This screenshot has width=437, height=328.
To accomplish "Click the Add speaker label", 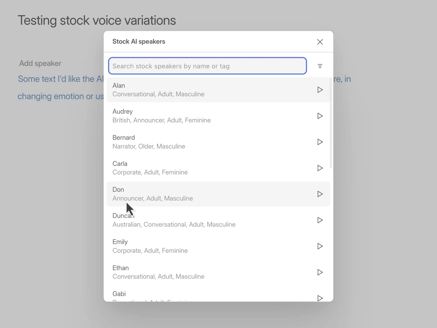I will (x=40, y=63).
